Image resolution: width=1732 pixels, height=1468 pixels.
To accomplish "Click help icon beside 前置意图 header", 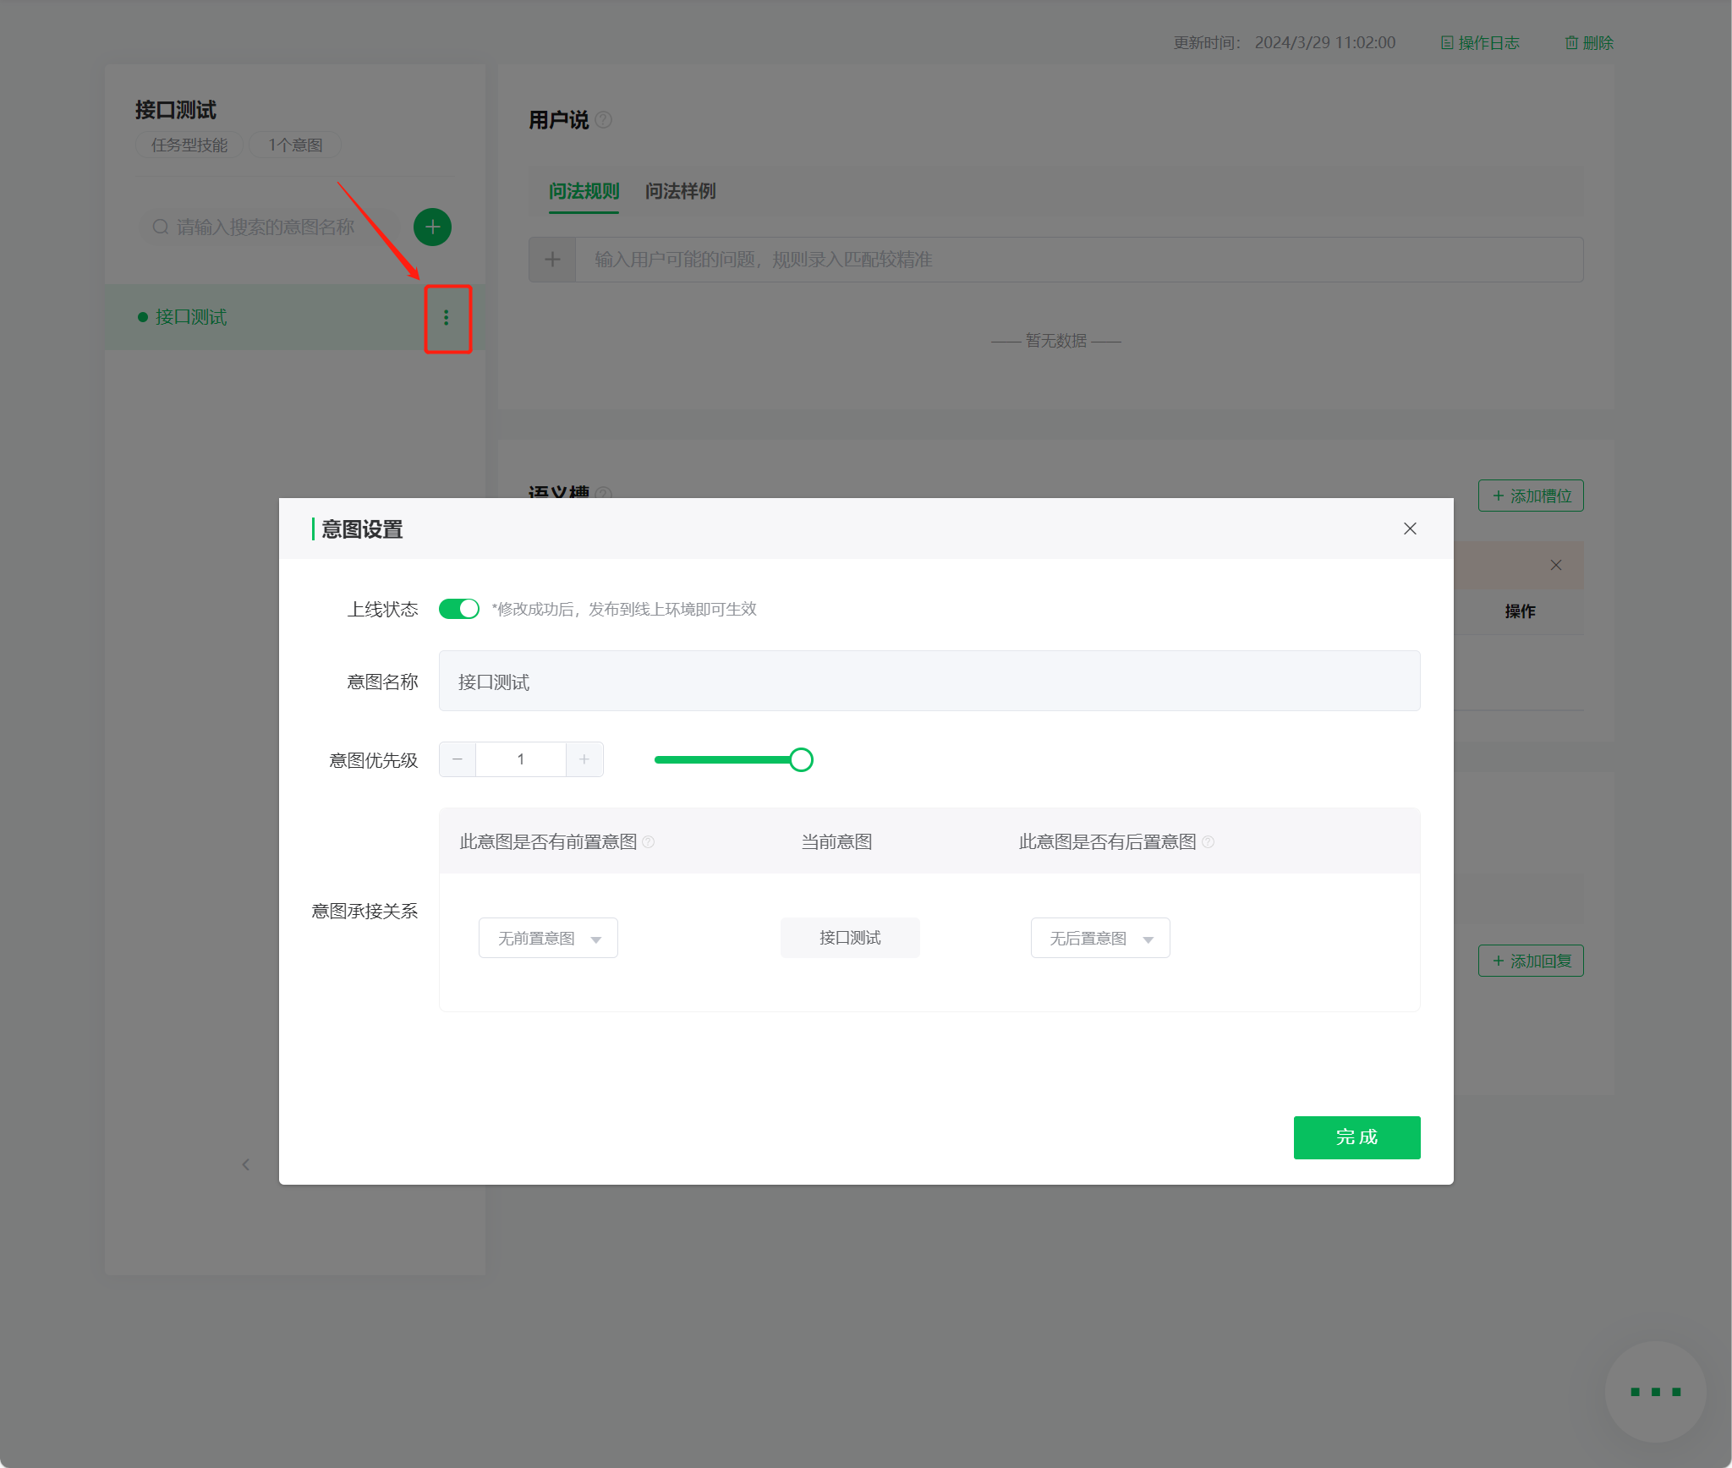I will pos(649,842).
